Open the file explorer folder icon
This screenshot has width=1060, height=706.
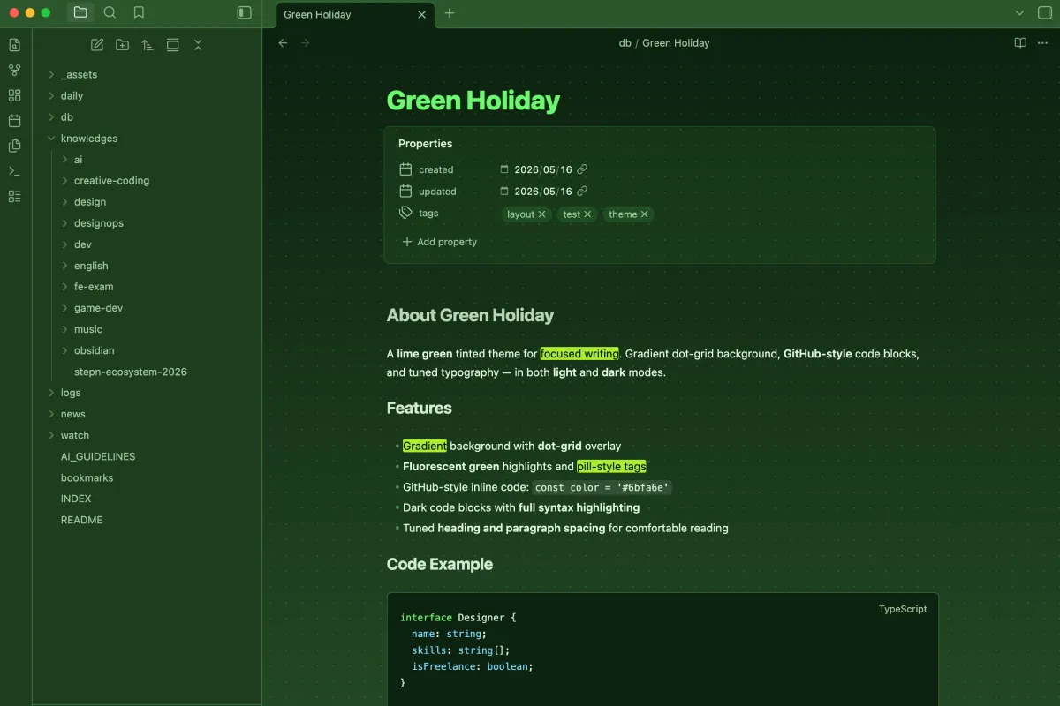point(80,12)
